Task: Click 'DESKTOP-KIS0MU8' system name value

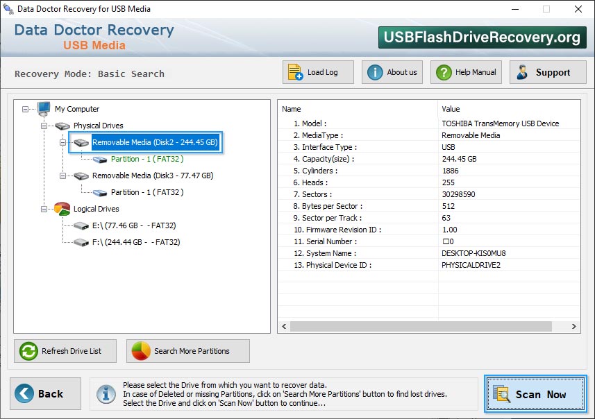Action: coord(474,253)
